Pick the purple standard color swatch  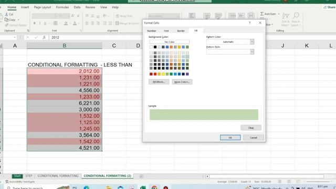187,74
